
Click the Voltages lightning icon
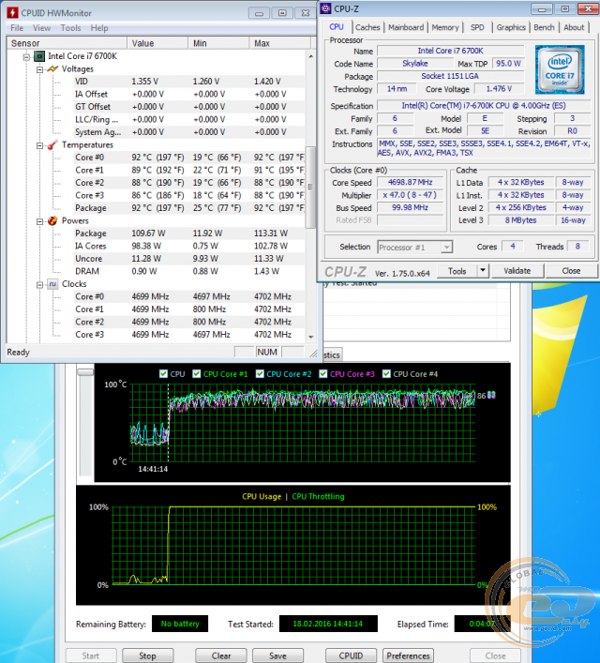point(52,68)
